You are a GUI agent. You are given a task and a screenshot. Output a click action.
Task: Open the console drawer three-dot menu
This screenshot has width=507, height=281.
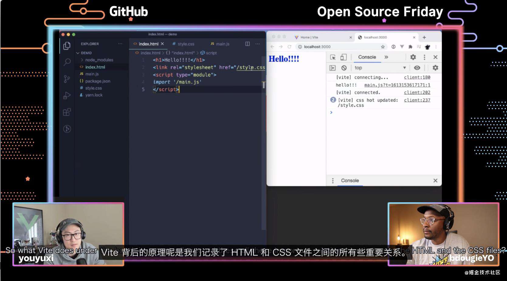click(x=333, y=181)
